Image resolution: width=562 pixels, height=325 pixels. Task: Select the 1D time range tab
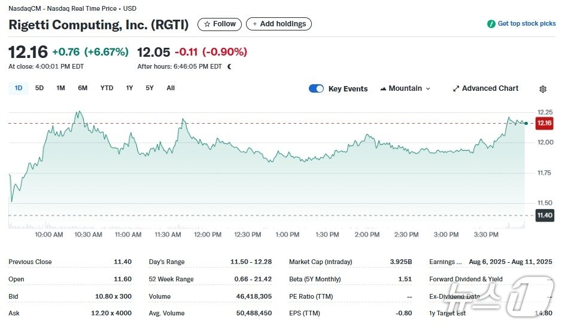click(x=19, y=88)
